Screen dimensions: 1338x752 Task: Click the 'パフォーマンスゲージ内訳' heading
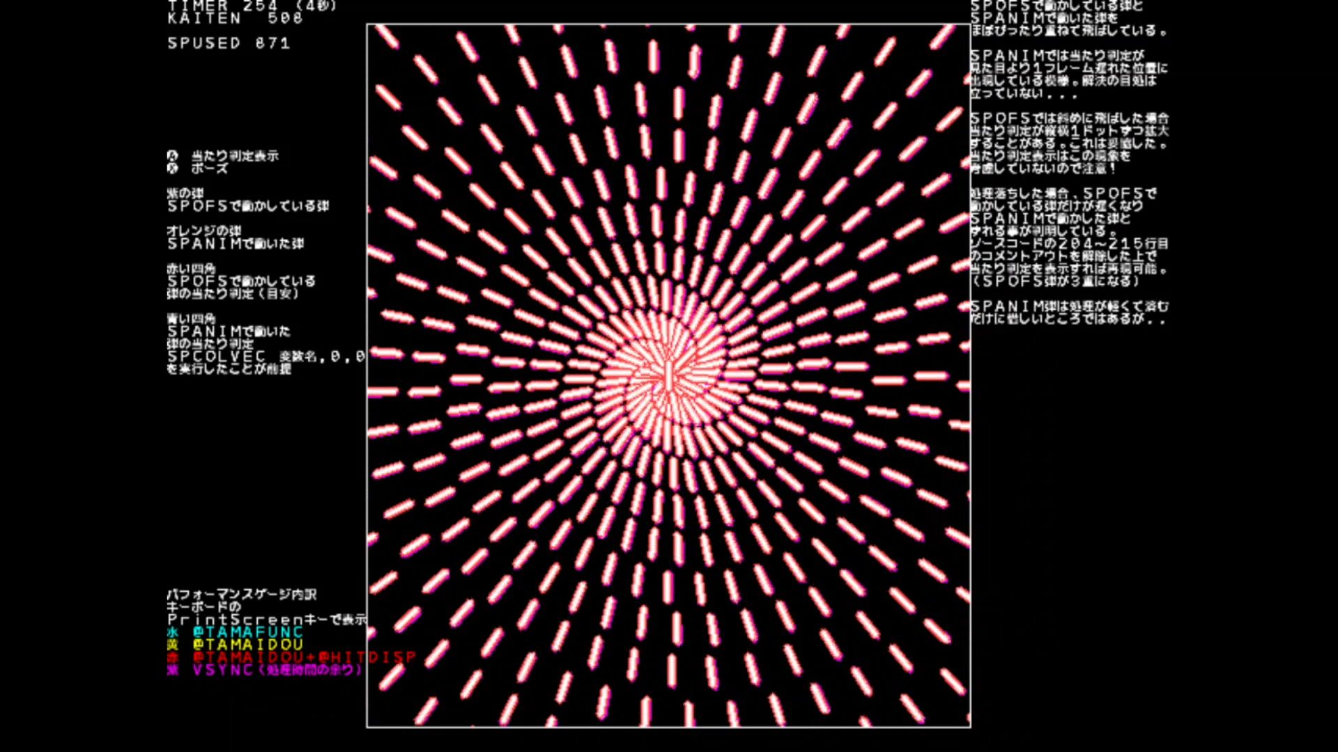click(x=242, y=595)
